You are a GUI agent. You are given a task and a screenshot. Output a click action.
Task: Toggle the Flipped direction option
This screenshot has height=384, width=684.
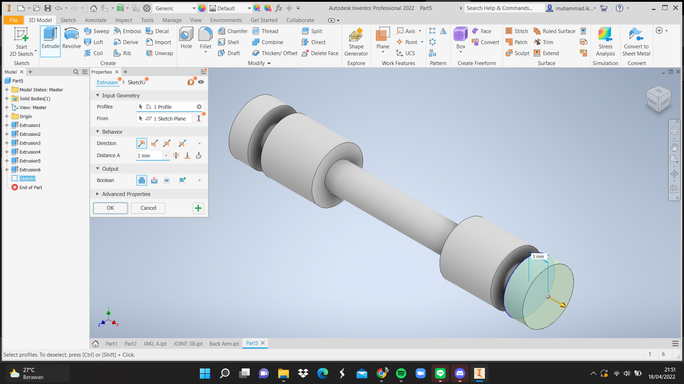[154, 144]
